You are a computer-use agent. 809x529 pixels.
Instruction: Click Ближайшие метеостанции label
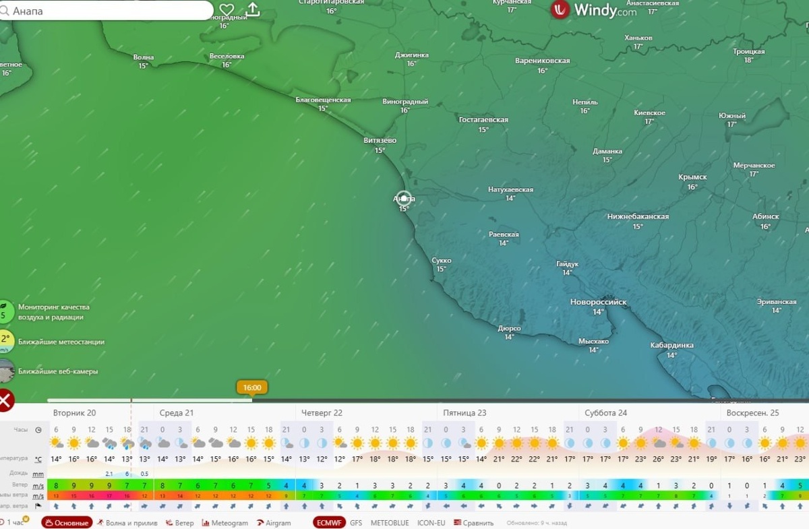click(61, 342)
